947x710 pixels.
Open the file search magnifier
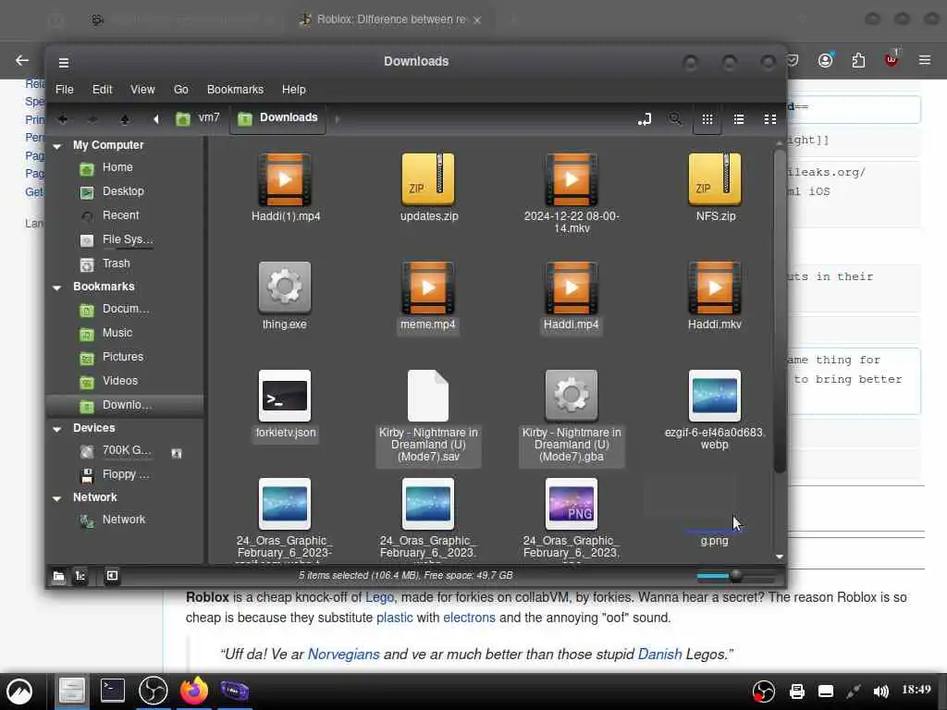[675, 119]
